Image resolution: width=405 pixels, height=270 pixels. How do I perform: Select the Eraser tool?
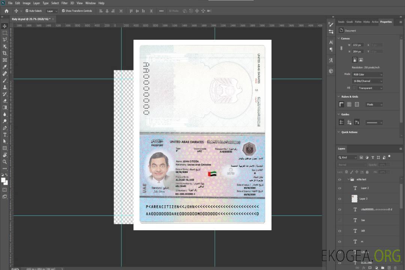tap(4, 101)
